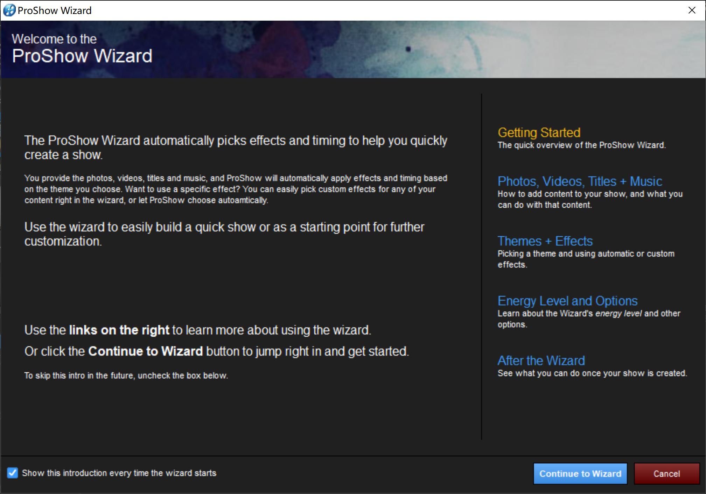Click the ProShow globe icon in title bar
The image size is (706, 494).
tap(9, 10)
